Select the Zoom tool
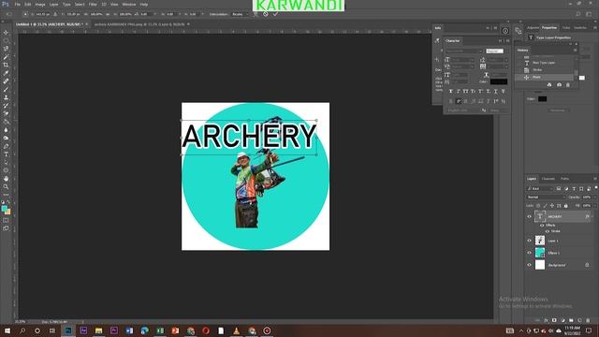 (x=6, y=186)
